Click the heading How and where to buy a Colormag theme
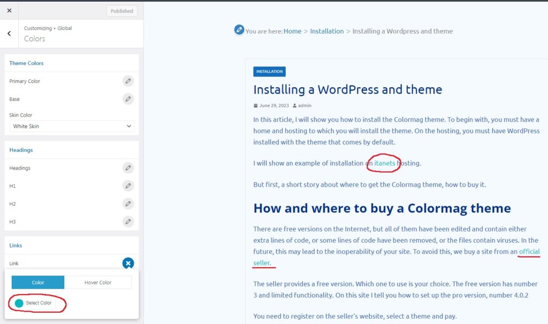 (382, 209)
